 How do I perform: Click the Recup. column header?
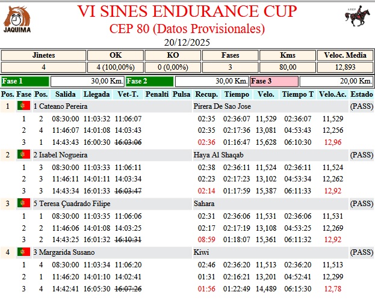(x=206, y=94)
